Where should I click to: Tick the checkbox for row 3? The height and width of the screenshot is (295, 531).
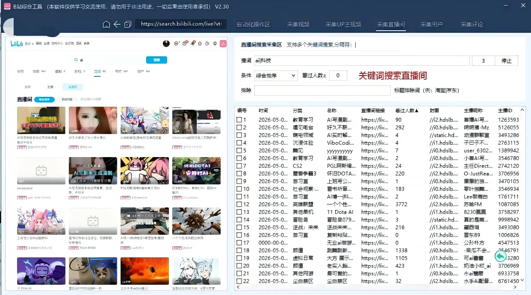click(239, 135)
